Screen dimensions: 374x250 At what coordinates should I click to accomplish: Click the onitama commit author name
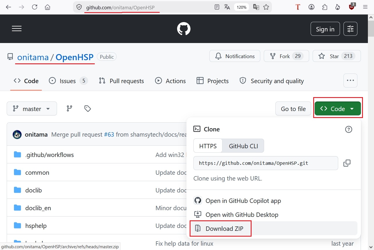point(36,135)
